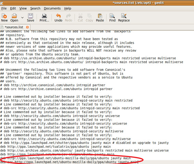The height and width of the screenshot is (164, 194).
Task: Click line with tualatrix/ppa/ubuntu jaunty main
Action: pyautogui.click(x=55, y=147)
